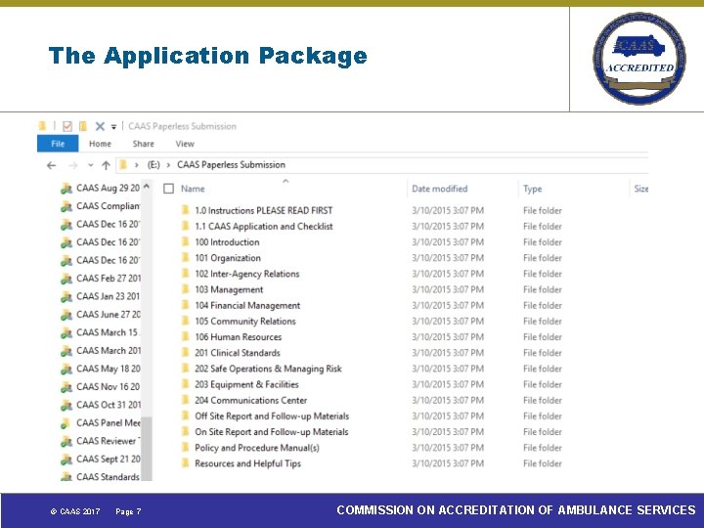Click the New folder icon in quick access toolbar
704x528 pixels.
coord(82,126)
